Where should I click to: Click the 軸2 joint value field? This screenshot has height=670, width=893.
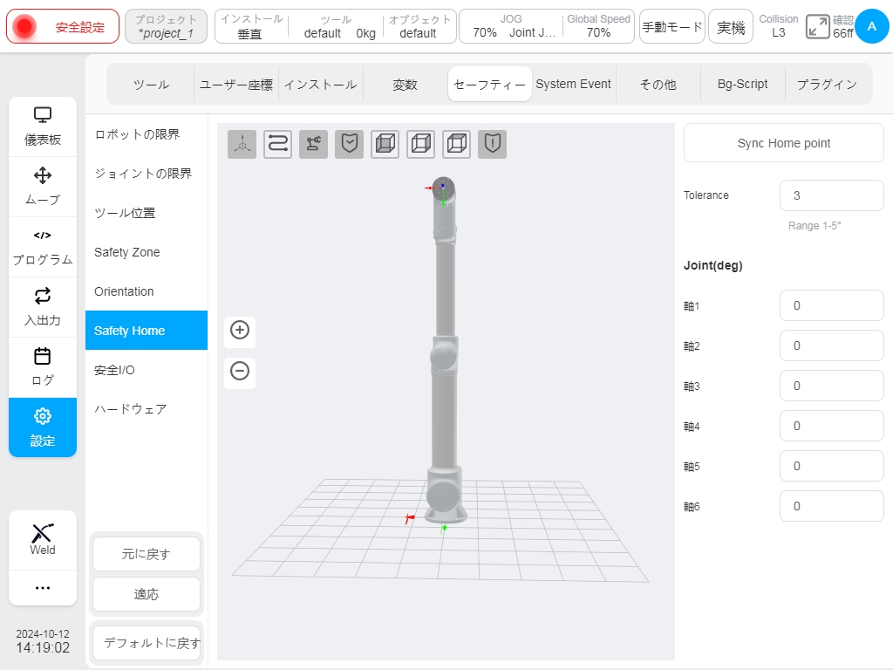[831, 345]
